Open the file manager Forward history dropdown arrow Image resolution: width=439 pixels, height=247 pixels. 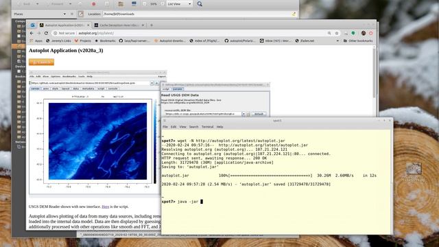70,4
